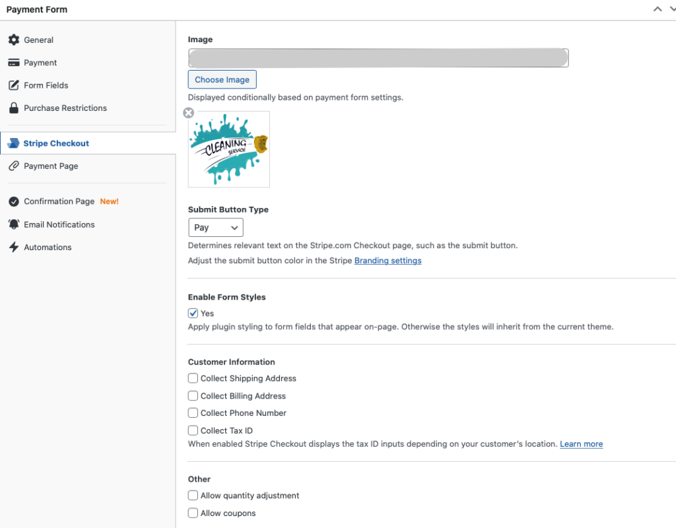Collapse the Payment Form panel with up arrow

pyautogui.click(x=657, y=9)
